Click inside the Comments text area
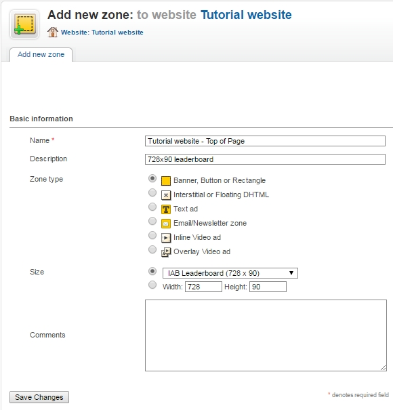This screenshot has width=393, height=410. [266, 335]
